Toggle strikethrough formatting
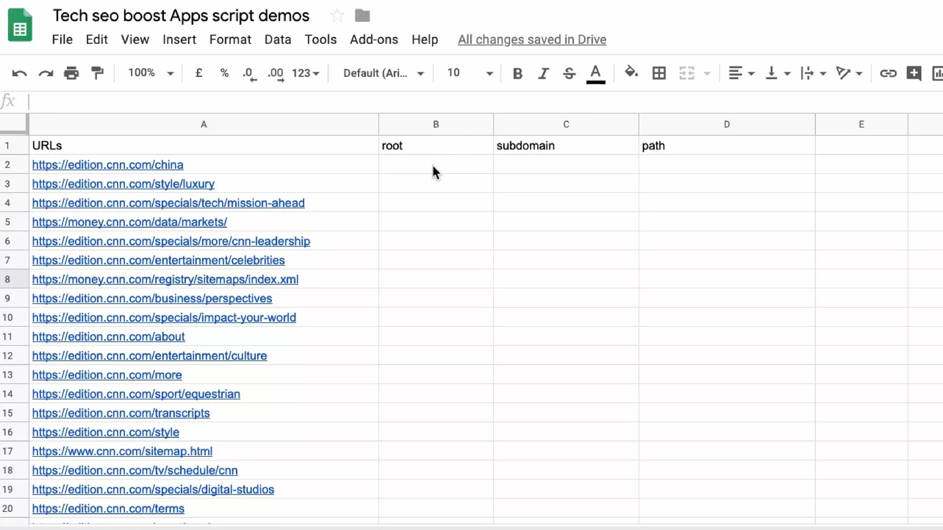This screenshot has width=943, height=530. coord(569,74)
